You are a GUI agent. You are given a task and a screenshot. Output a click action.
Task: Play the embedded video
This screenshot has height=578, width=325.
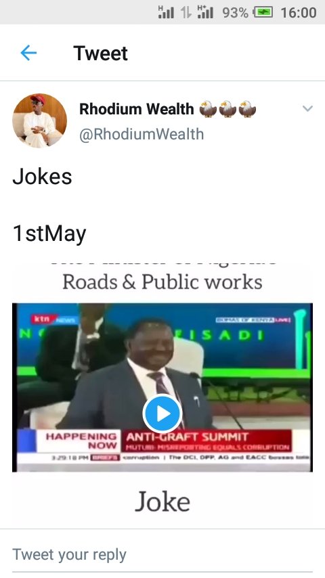162,414
